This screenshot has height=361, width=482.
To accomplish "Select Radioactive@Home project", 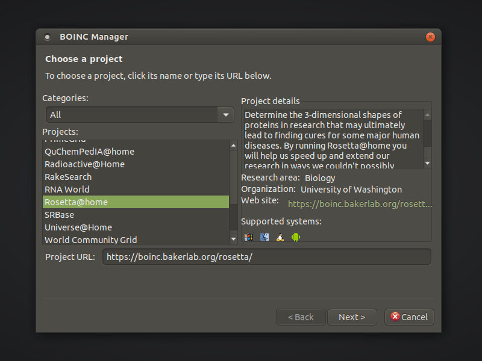I will click(136, 164).
